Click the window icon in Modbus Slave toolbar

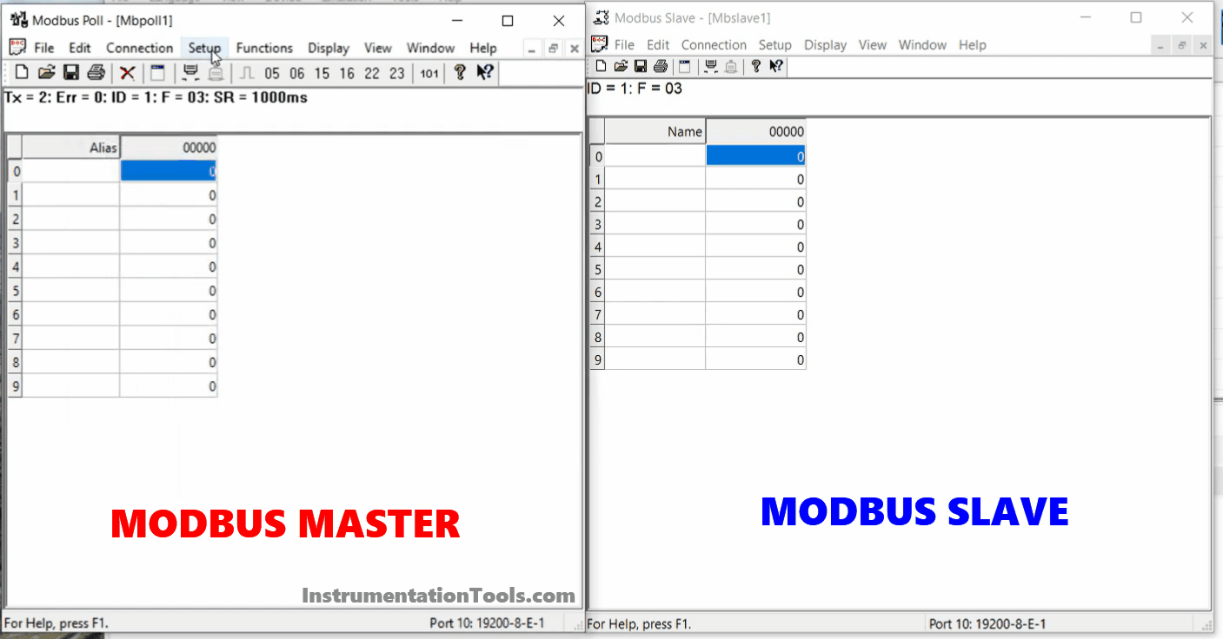[x=685, y=66]
